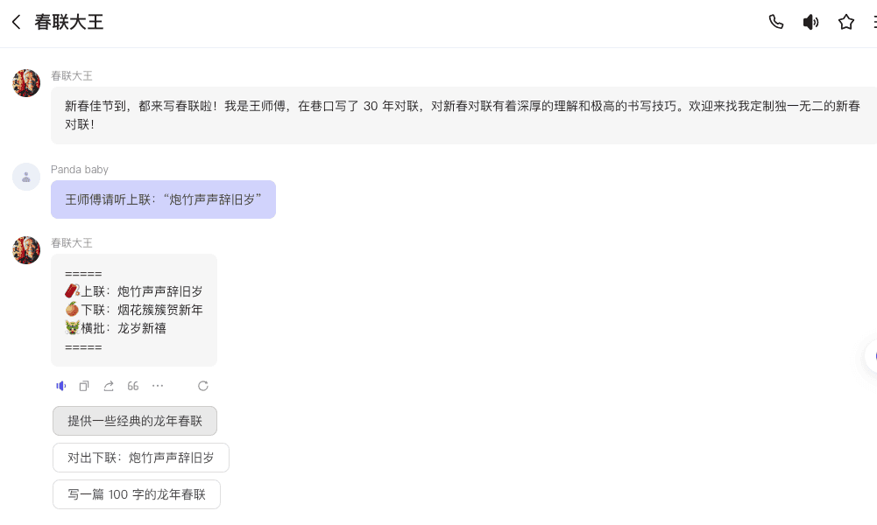Viewport: 877px width, 525px height.
Task: Start a voice call with 春联大王
Action: tap(775, 22)
